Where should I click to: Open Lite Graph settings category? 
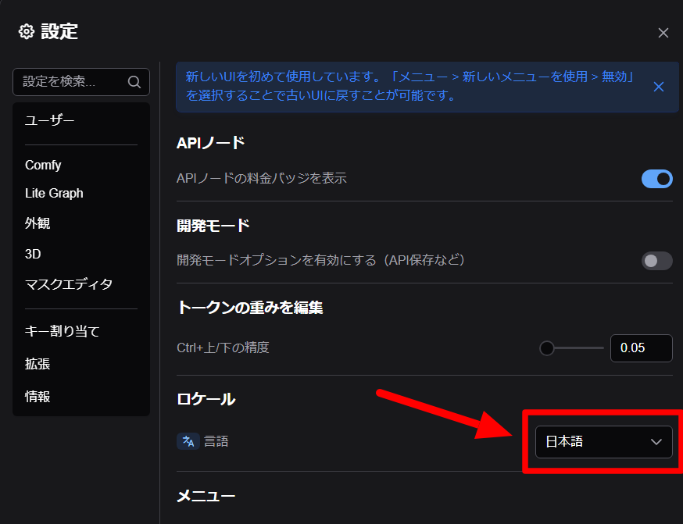click(54, 193)
